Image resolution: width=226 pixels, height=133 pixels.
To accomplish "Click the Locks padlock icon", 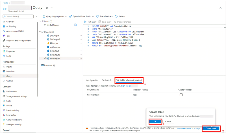I will pos(4,56).
